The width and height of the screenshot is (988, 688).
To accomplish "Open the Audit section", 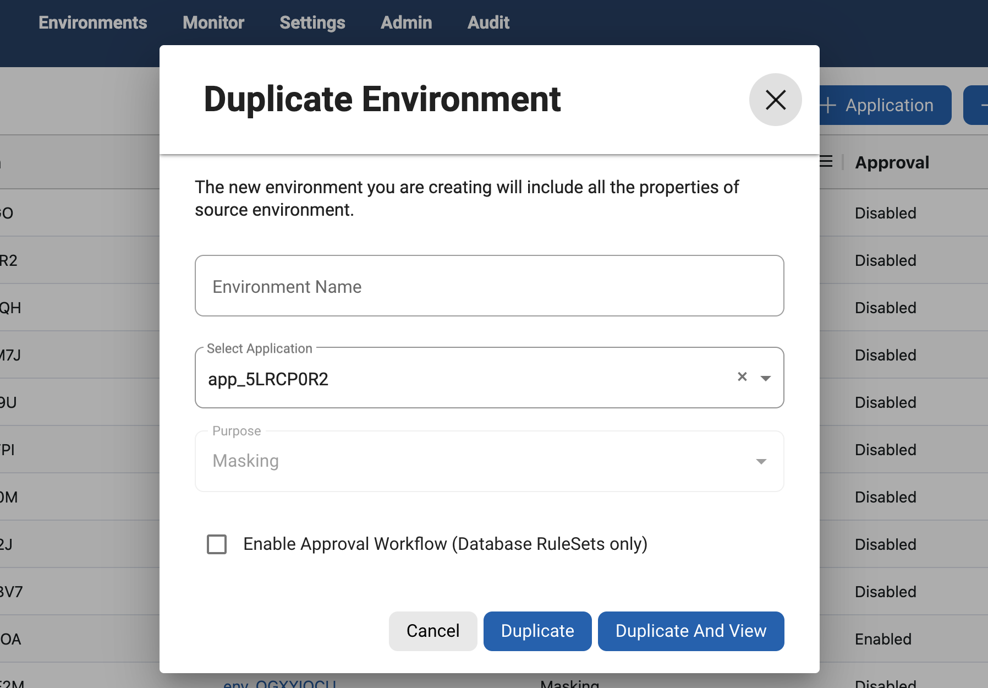I will click(x=488, y=23).
